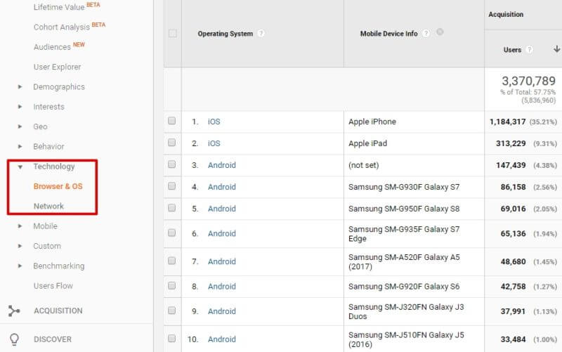
Task: Open Android link for Galaxy J5 row
Action: pos(222,339)
